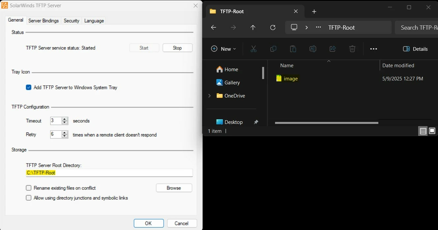Click the image file icon in the file list
The height and width of the screenshot is (230, 438).
(279, 78)
